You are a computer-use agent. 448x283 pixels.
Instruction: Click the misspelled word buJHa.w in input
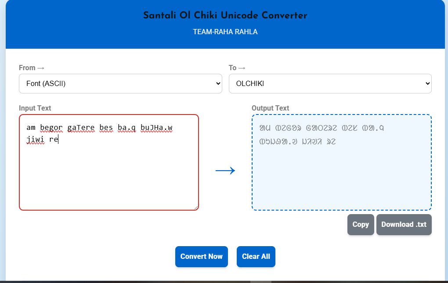156,128
